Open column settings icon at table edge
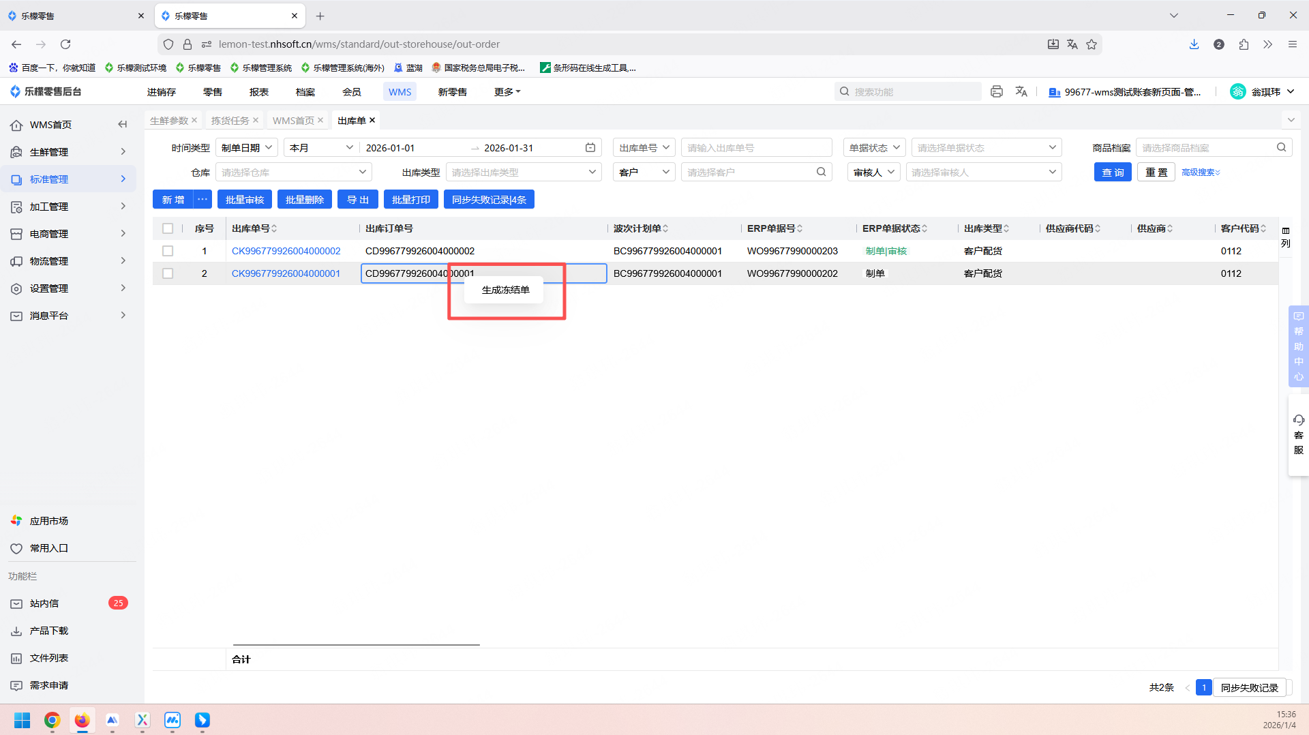Viewport: 1309px width, 735px height. (1286, 237)
